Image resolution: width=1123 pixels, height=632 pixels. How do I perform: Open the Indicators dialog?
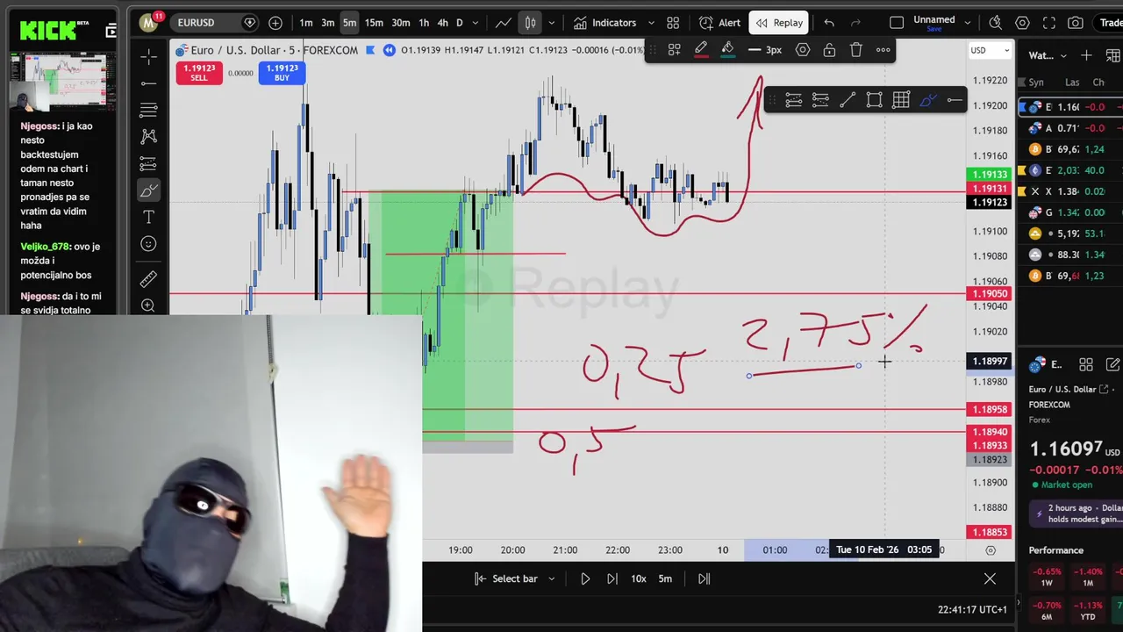click(x=604, y=23)
